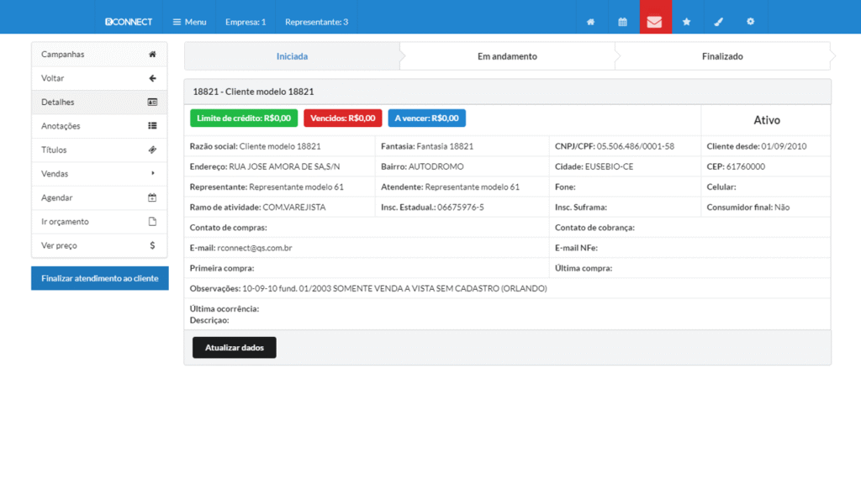Click the home icon in top bar

(x=590, y=22)
